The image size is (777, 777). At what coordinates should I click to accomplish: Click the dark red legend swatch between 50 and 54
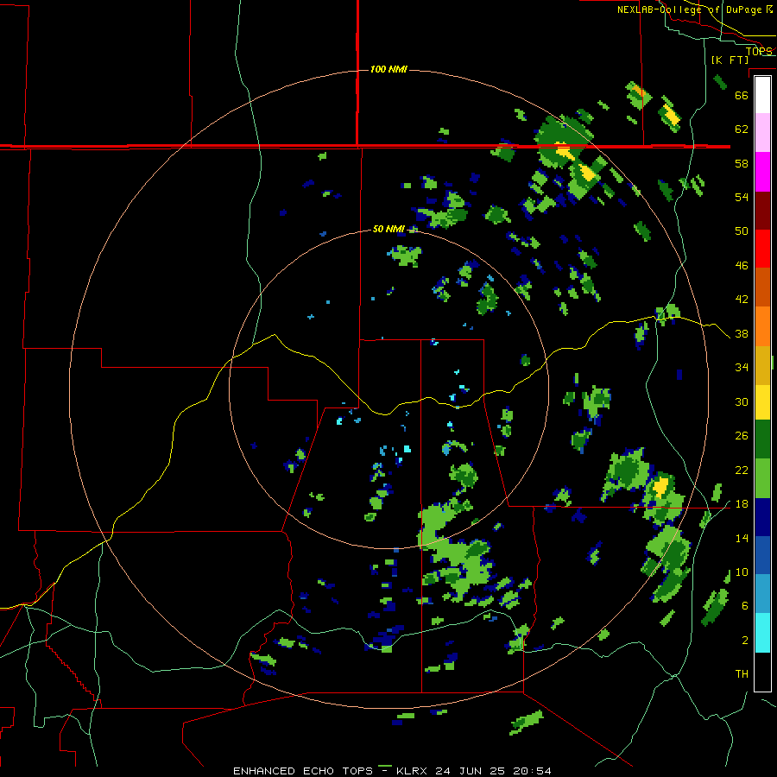point(762,210)
